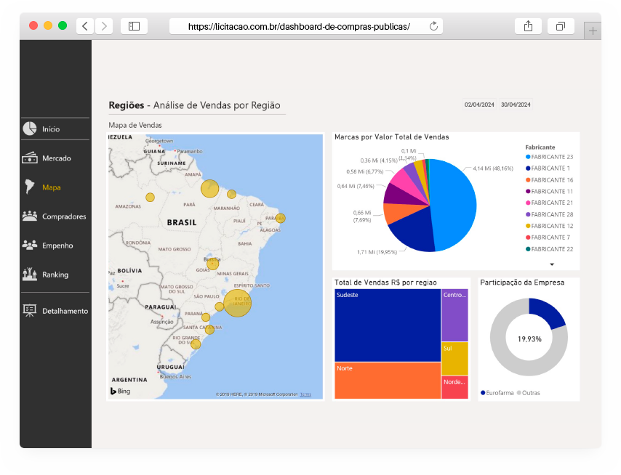
Task: Switch to the Compradores menu item
Action: click(64, 216)
